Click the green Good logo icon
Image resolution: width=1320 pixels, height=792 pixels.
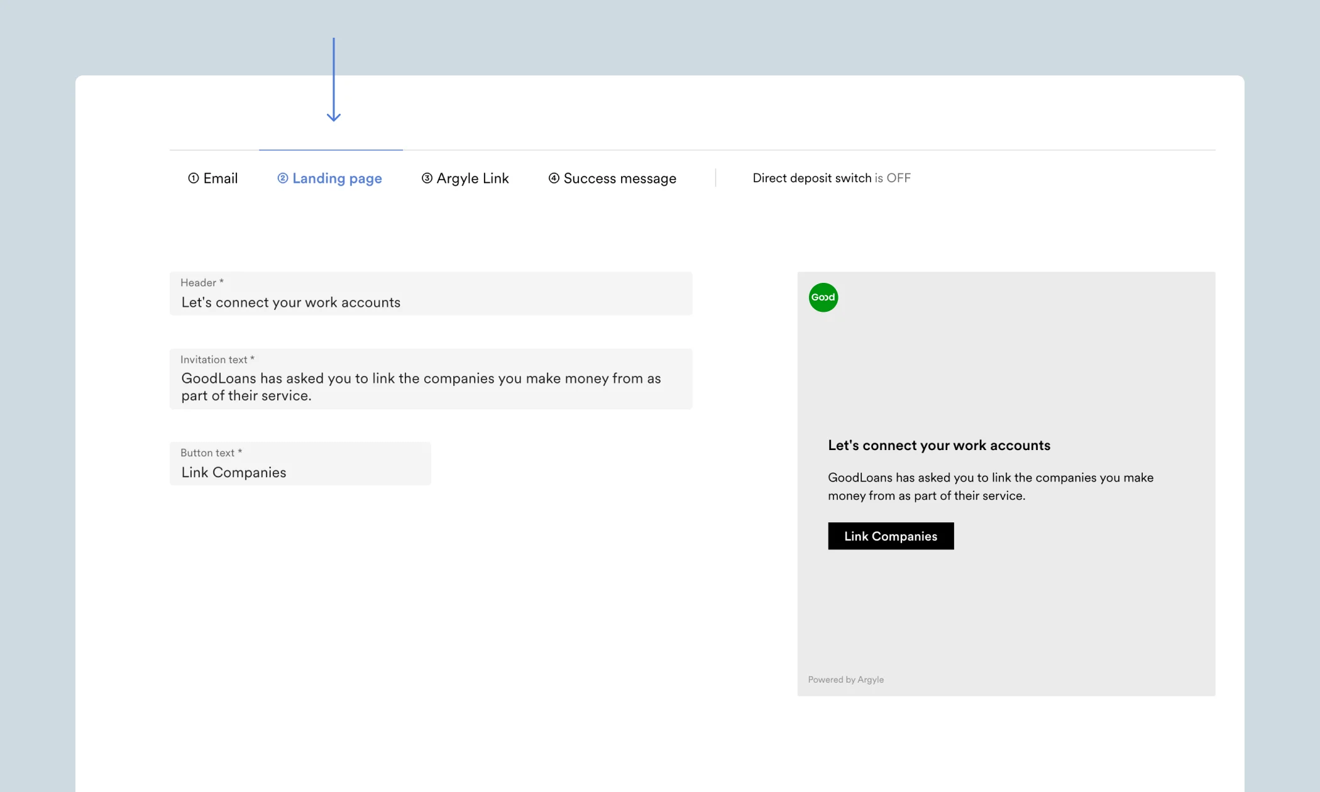pyautogui.click(x=823, y=297)
